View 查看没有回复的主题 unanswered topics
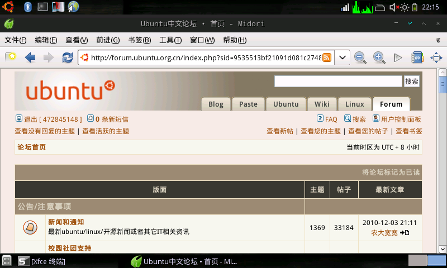 point(45,131)
